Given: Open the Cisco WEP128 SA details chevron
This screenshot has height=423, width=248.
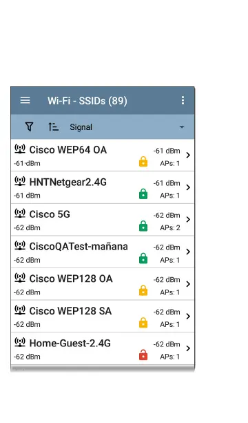Looking at the screenshot, I should pyautogui.click(x=188, y=316).
